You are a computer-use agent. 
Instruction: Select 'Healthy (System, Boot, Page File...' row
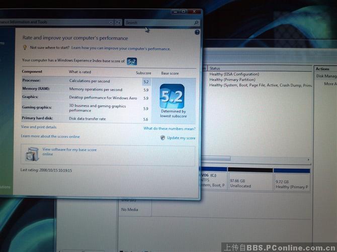(x=261, y=85)
